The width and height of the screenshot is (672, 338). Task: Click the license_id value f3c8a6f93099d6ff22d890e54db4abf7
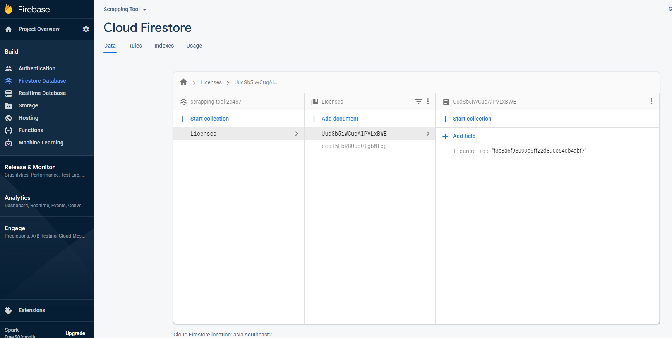(539, 151)
